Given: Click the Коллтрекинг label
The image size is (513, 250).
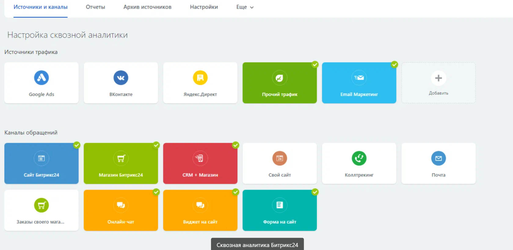Looking at the screenshot, I should (x=359, y=175).
